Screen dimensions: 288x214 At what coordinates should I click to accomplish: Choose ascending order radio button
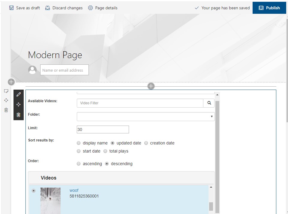[79, 164]
